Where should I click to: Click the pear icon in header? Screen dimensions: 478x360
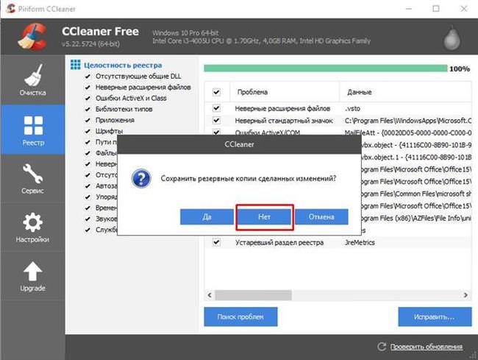pos(452,38)
